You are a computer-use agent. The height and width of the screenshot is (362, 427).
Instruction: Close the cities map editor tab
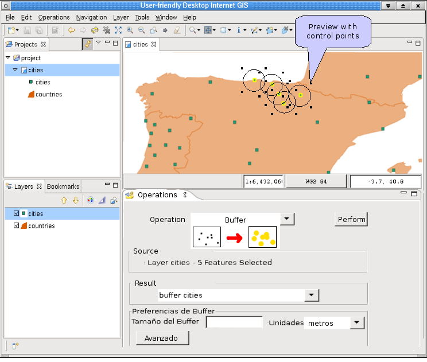coord(154,44)
